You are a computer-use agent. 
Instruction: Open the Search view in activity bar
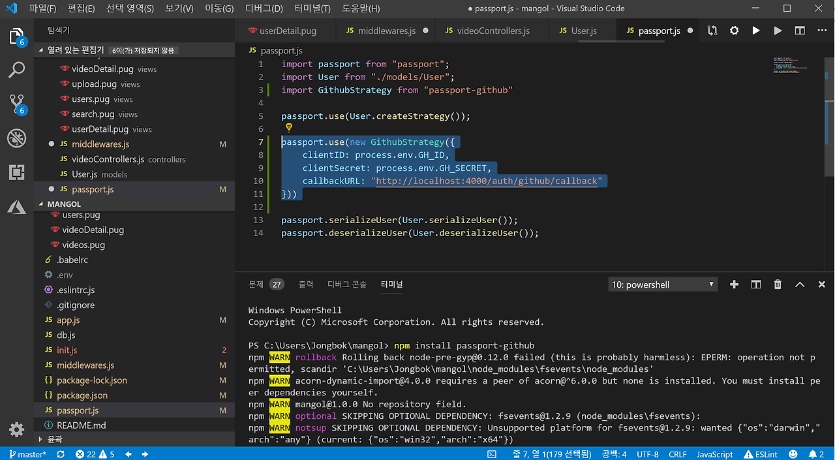click(x=16, y=69)
